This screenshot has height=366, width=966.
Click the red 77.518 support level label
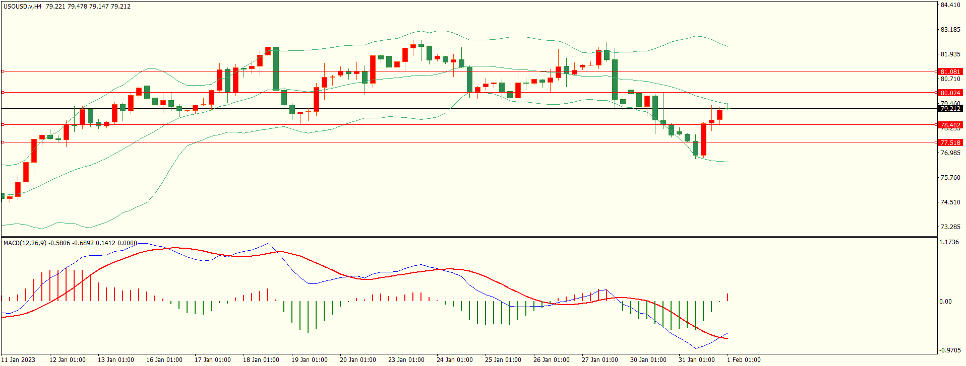(950, 142)
